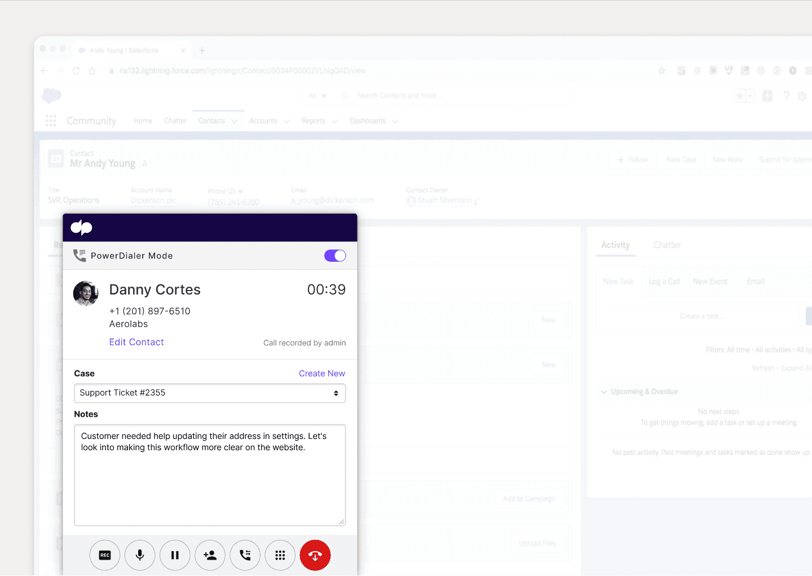Viewport: 812px width, 576px height.
Task: Create a new case via Create New link
Action: pyautogui.click(x=321, y=373)
